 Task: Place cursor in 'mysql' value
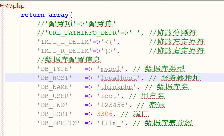(111, 69)
